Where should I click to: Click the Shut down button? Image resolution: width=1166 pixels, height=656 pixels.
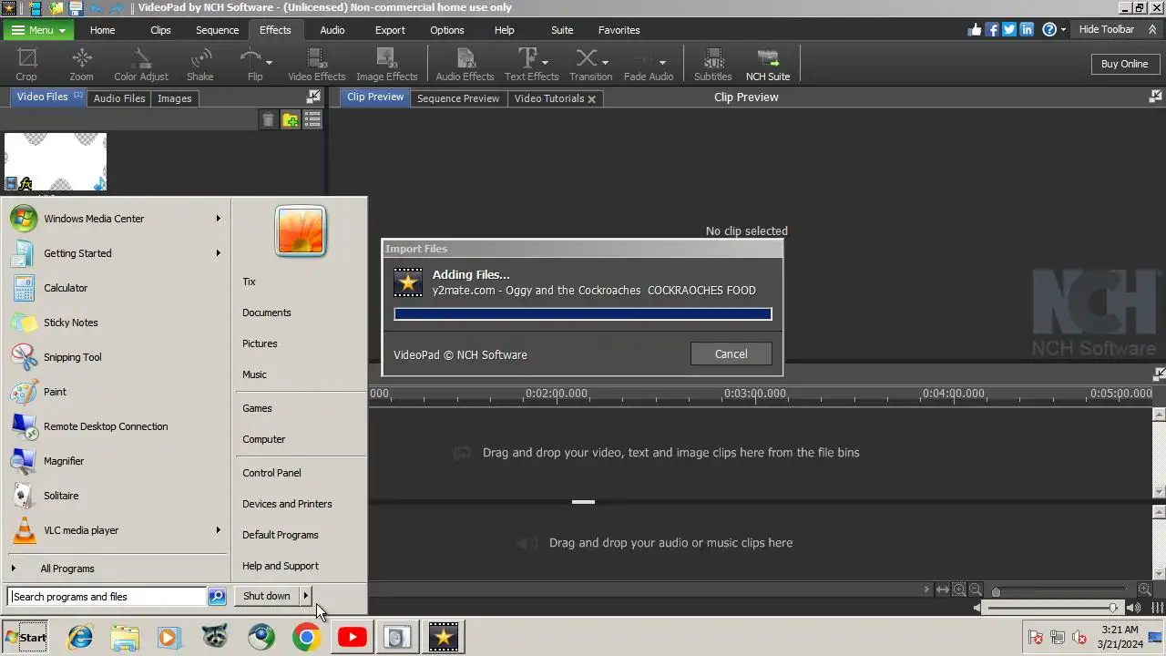point(267,596)
